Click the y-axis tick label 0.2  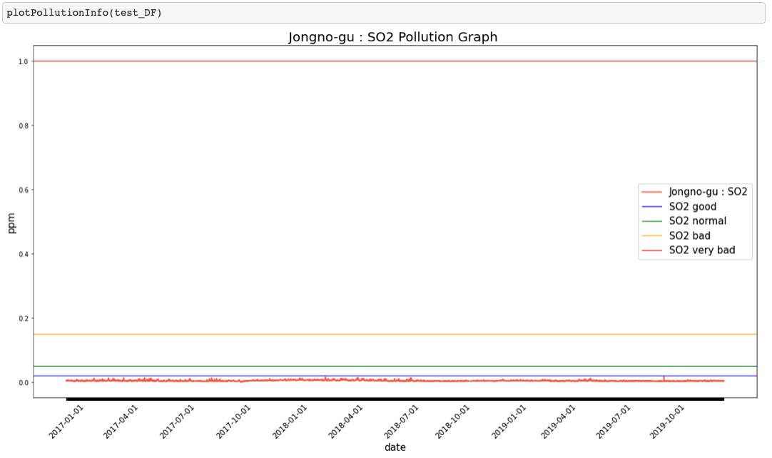point(23,319)
